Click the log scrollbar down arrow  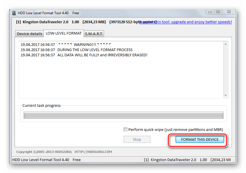pyautogui.click(x=226, y=95)
